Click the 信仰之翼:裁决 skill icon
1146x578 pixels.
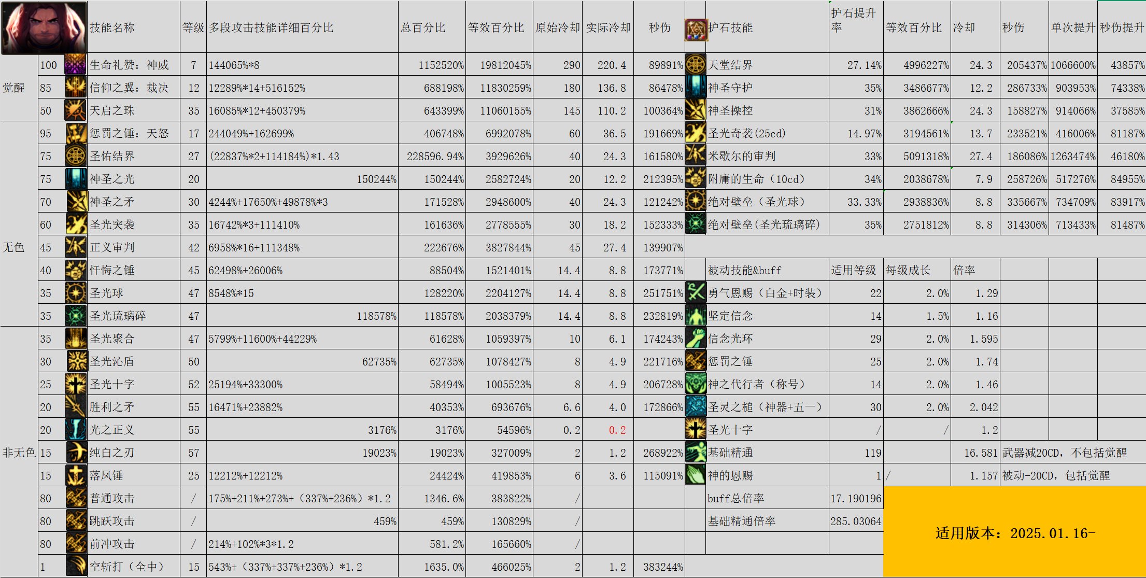75,88
